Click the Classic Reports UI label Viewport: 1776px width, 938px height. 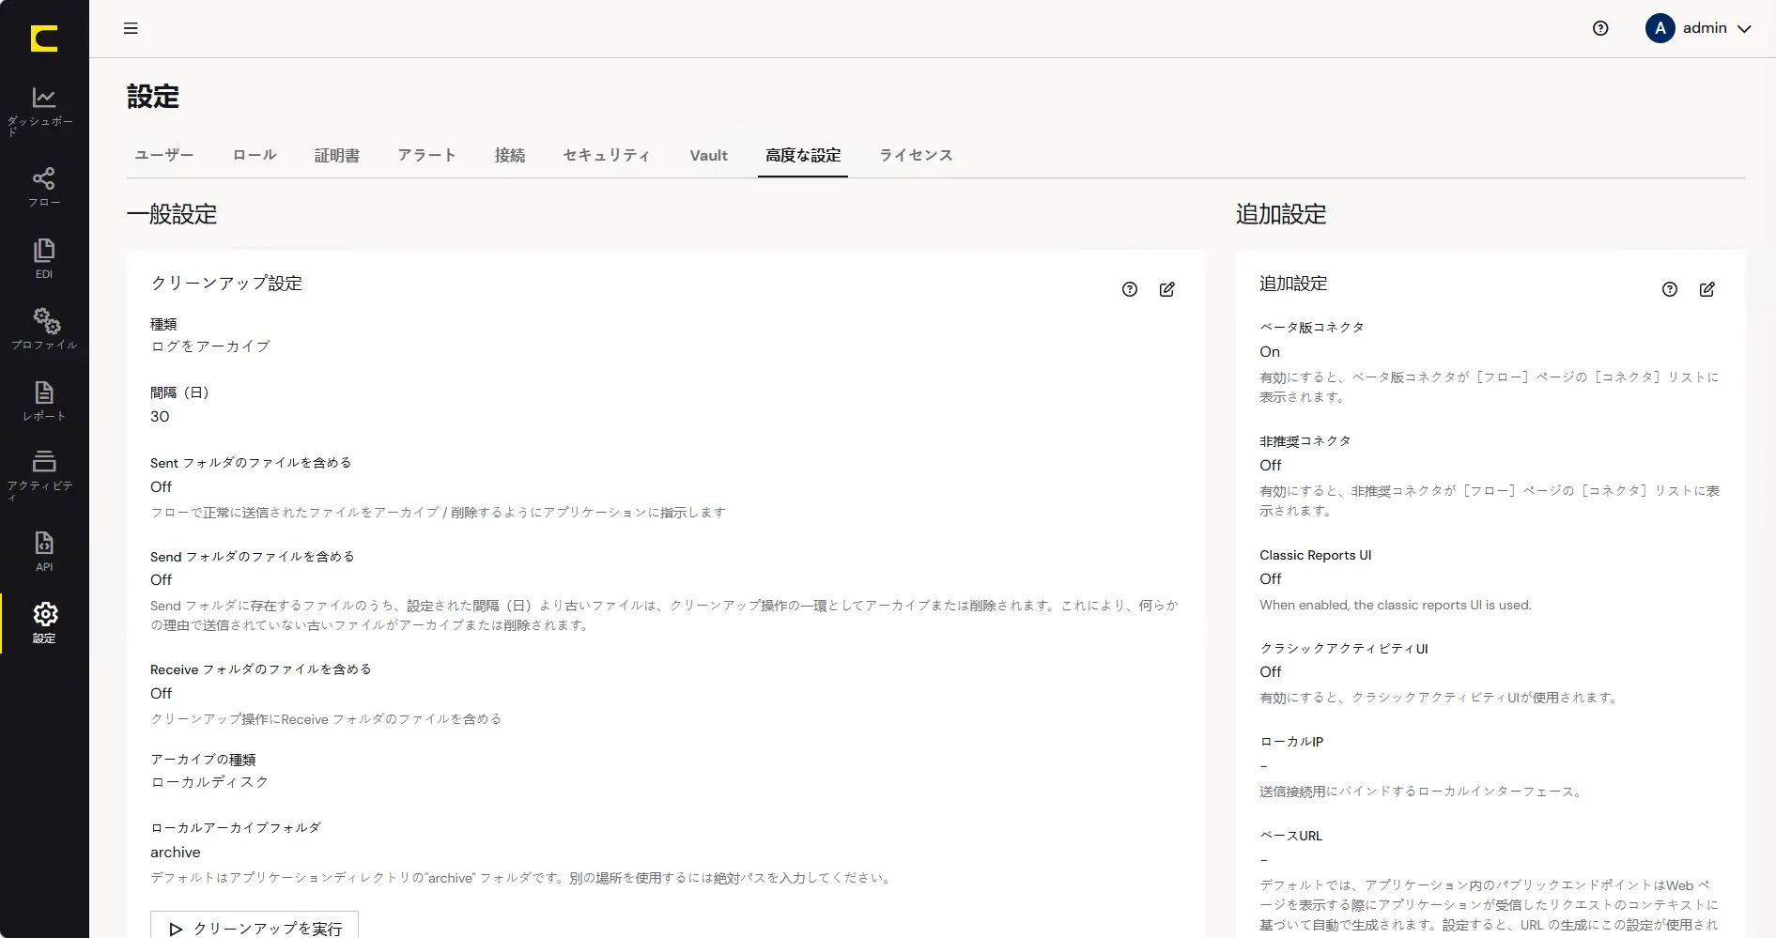click(1316, 555)
